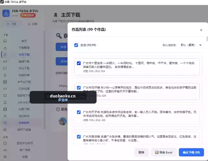Click the 确认下载 (99) button
The height and width of the screenshot is (161, 208).
tap(191, 152)
